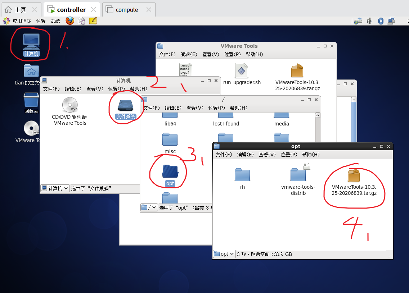Select VMwareTools tar.gz in VMware Tools window
This screenshot has width=409, height=293.
coord(297,78)
